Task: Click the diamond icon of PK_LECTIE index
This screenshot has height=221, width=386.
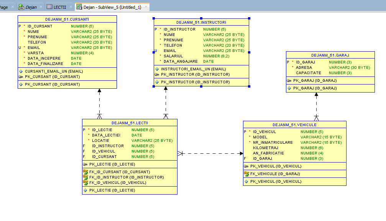Action: 85,190
